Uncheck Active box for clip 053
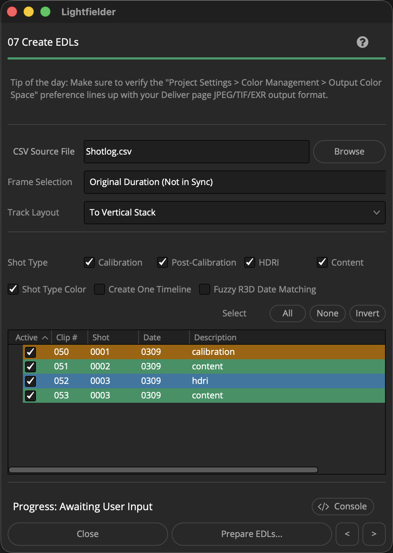Image resolution: width=393 pixels, height=553 pixels. [x=30, y=396]
